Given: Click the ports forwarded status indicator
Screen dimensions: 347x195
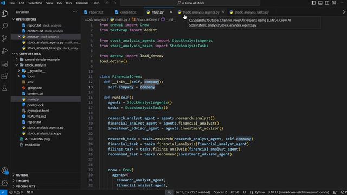Looking at the screenshot, I should [30, 192].
